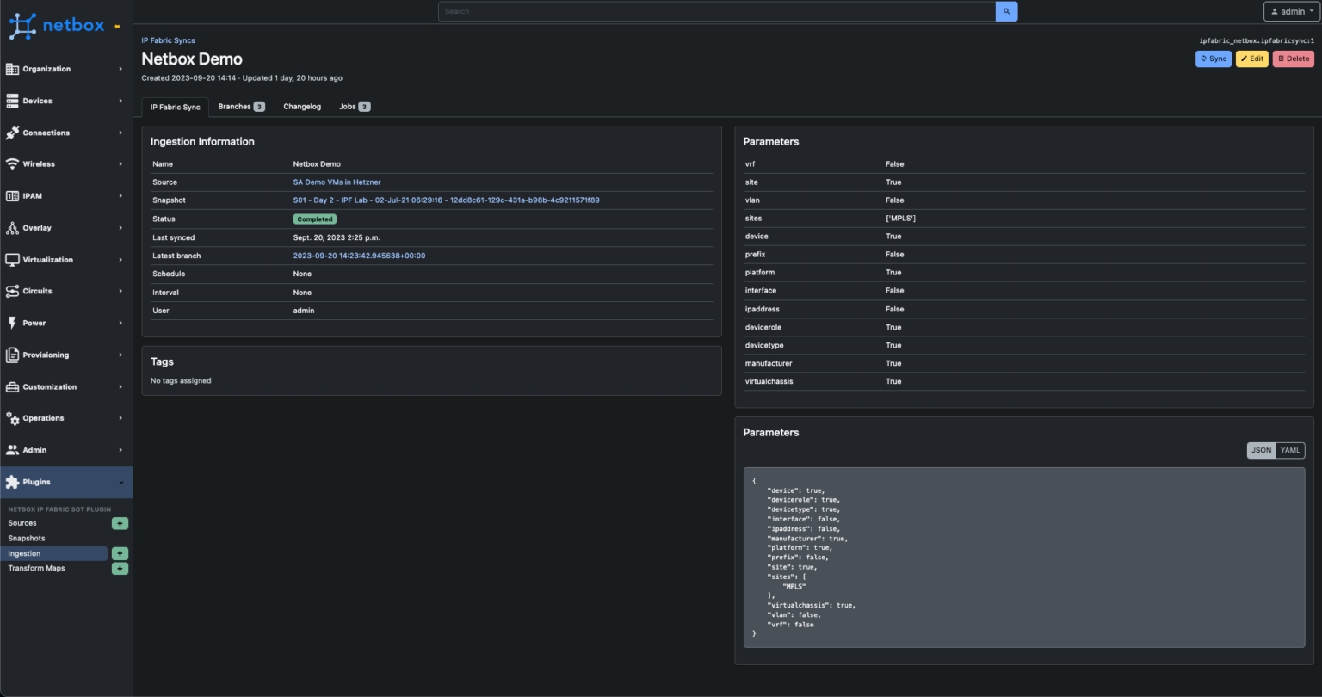Switch the Parameters view to YAML

(1289, 449)
